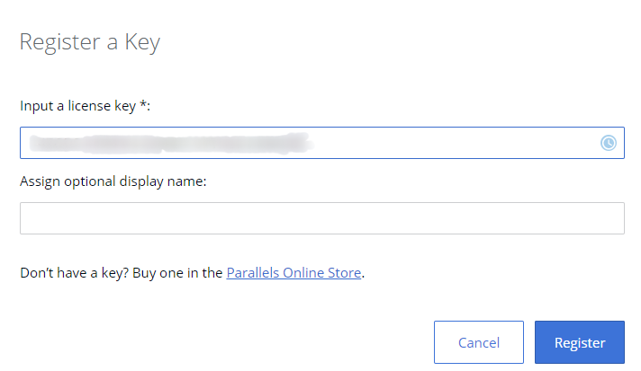
Task: Click the blurred license key text
Action: pos(167,143)
